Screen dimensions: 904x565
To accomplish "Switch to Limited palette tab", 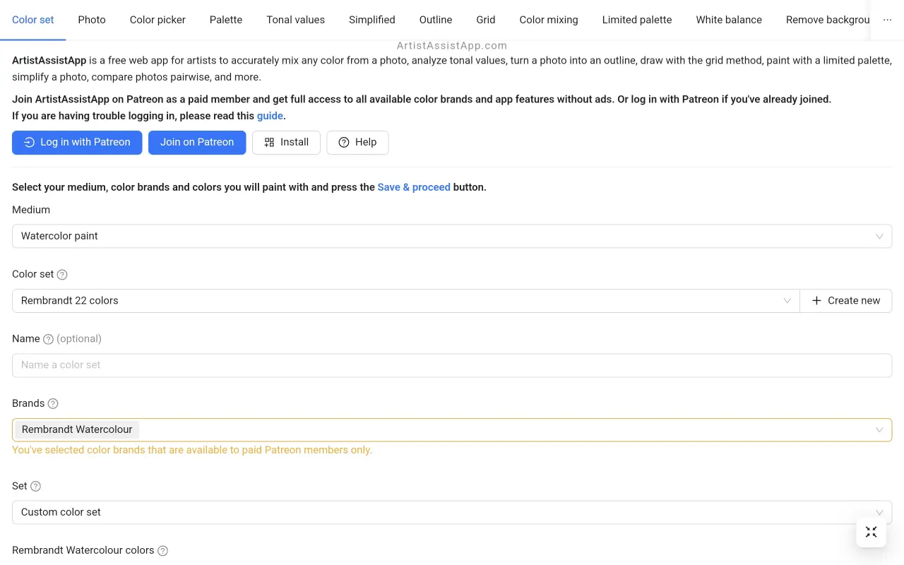I will pos(637,20).
